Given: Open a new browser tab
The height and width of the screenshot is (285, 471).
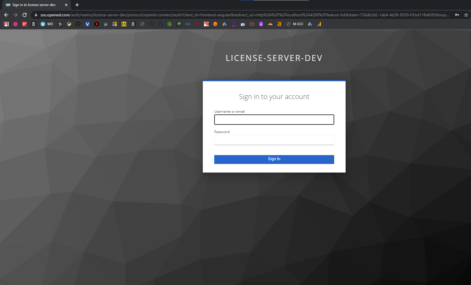Looking at the screenshot, I should (x=77, y=5).
